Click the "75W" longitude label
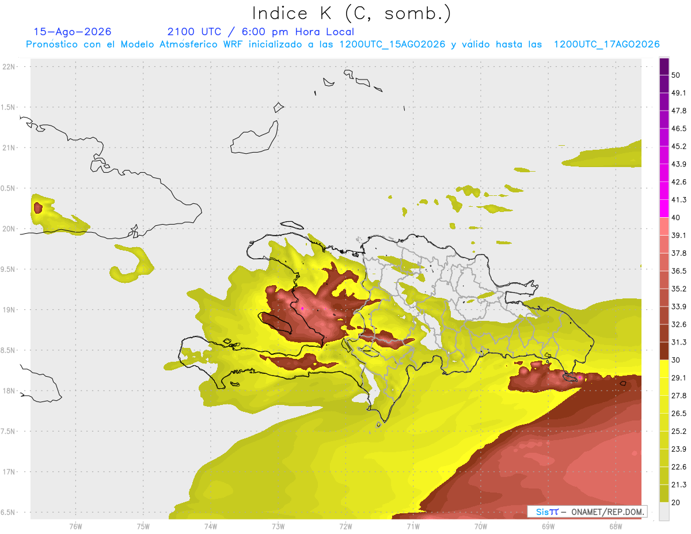Viewport: 691px width, 534px height. [143, 527]
